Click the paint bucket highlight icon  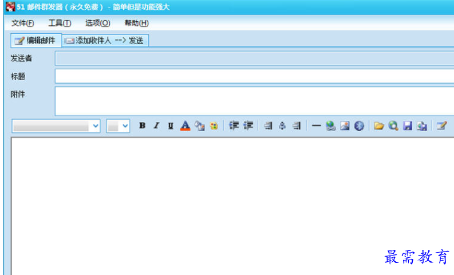(199, 126)
